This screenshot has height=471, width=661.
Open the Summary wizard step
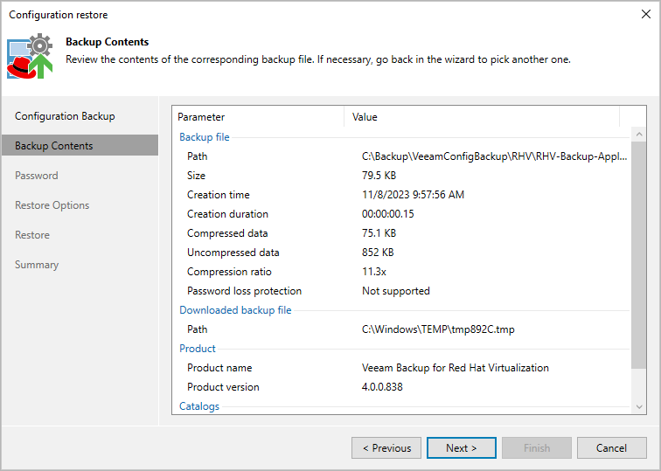[37, 265]
